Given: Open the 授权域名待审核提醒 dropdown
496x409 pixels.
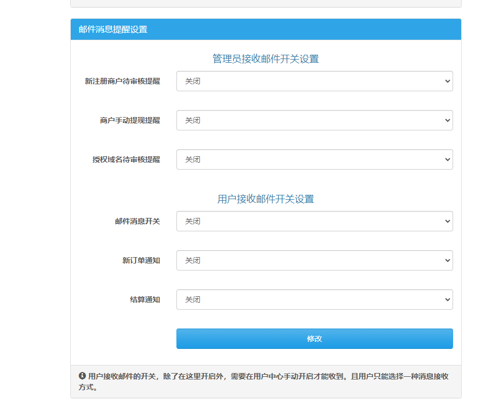Looking at the screenshot, I should (314, 159).
